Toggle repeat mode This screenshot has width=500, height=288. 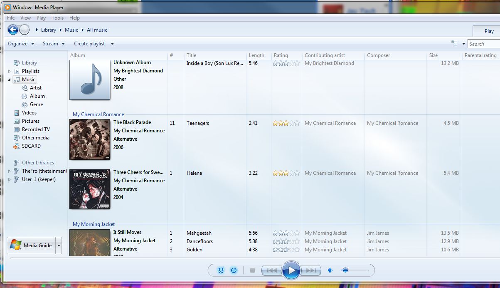click(234, 271)
